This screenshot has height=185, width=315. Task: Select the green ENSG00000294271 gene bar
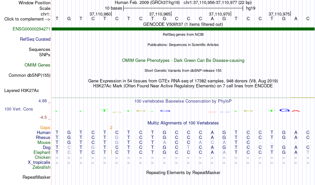coord(183,29)
